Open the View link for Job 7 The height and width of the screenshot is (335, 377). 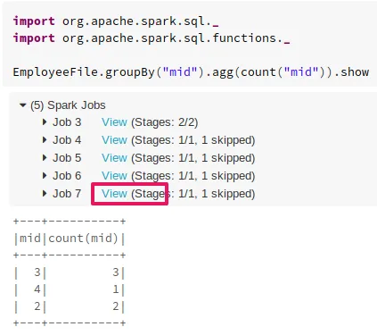pos(114,194)
